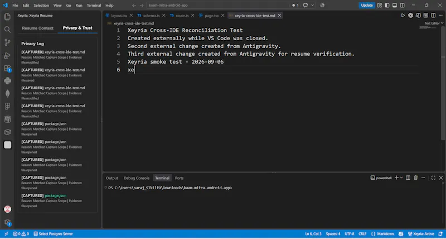Open the Debug Console tab

136,178
